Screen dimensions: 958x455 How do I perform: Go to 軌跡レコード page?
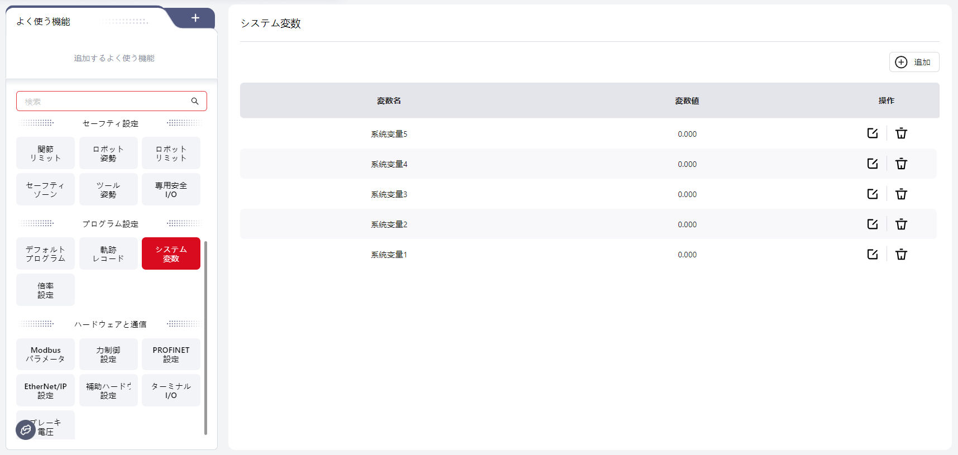coord(108,253)
